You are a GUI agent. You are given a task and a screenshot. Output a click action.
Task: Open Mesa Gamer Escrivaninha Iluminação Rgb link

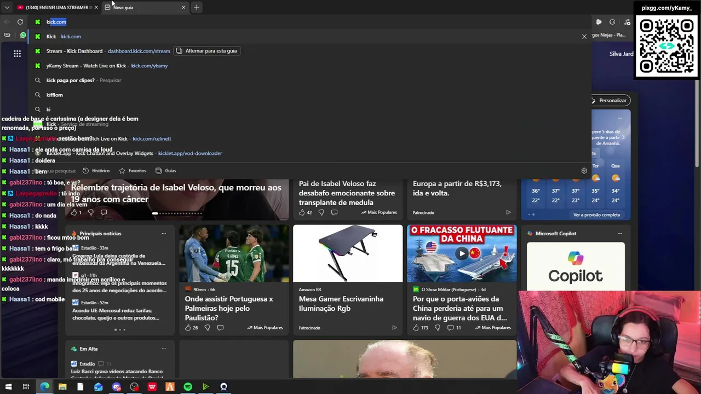[341, 304]
